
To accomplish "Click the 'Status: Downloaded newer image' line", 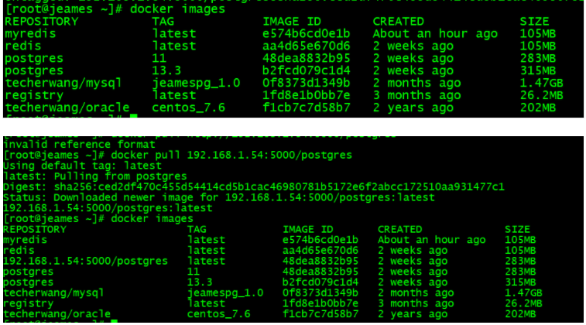I will 219,197.
